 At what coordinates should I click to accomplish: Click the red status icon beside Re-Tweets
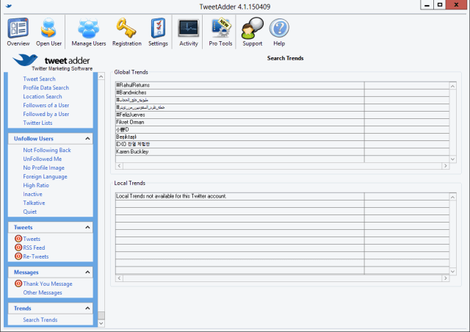tap(18, 256)
